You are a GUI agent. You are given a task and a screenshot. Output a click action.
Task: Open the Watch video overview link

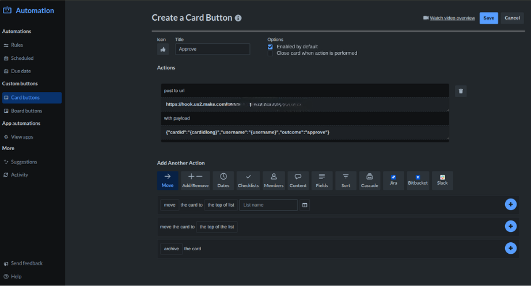click(452, 18)
